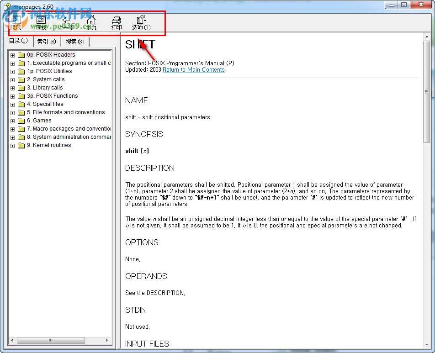Viewport: 435px width, 353px height.
Task: Maximize the manpages 2.60 window
Action: [x=404, y=5]
